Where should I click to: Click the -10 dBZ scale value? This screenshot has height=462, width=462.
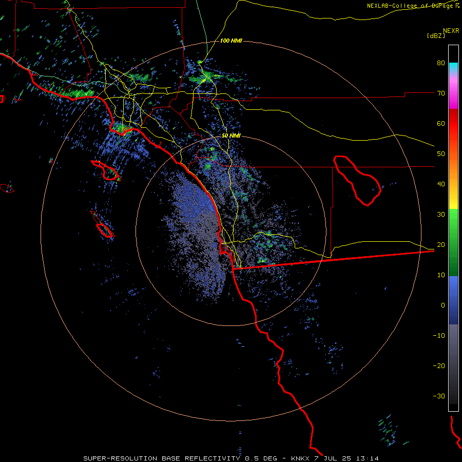[x=439, y=336]
